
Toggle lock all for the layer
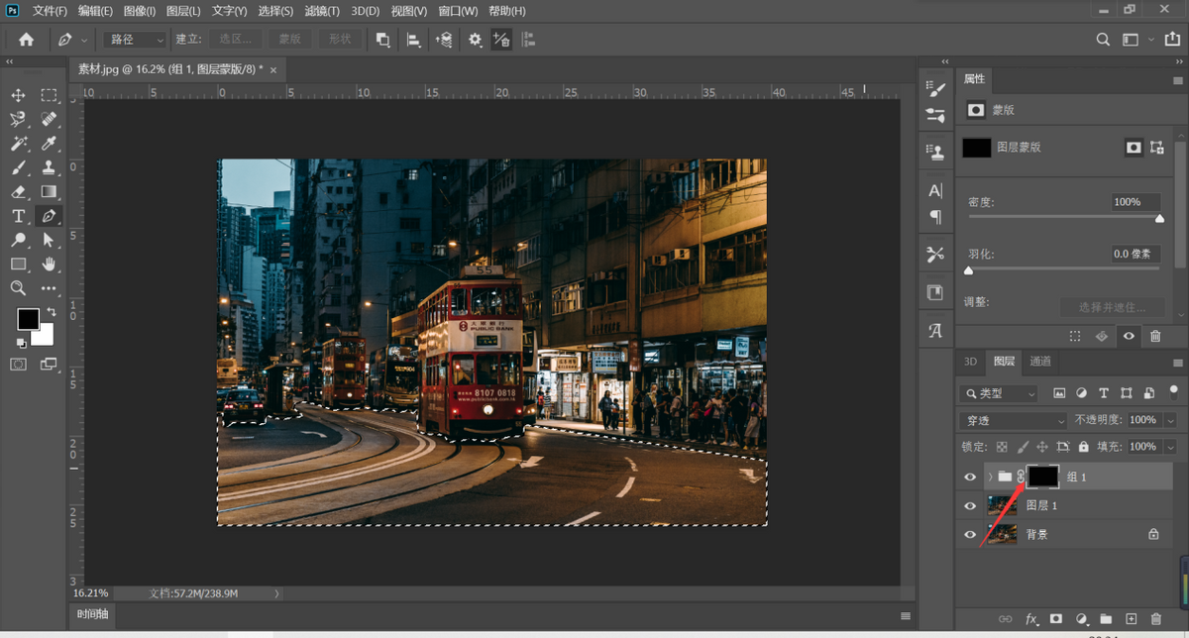tap(1084, 447)
